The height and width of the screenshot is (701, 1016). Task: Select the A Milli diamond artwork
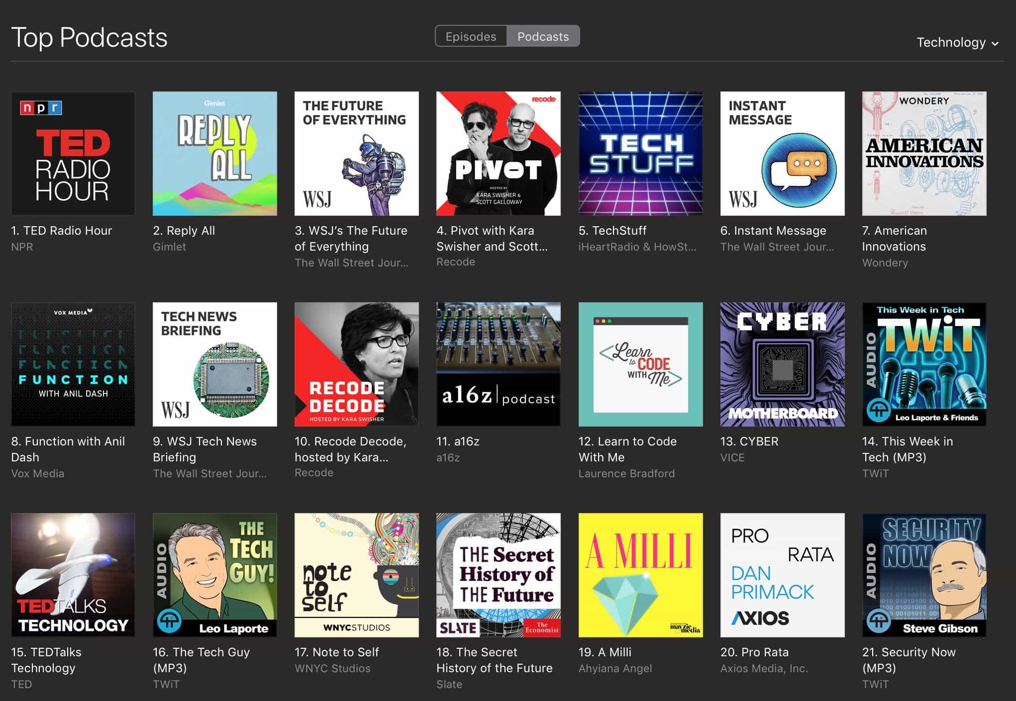pyautogui.click(x=640, y=575)
